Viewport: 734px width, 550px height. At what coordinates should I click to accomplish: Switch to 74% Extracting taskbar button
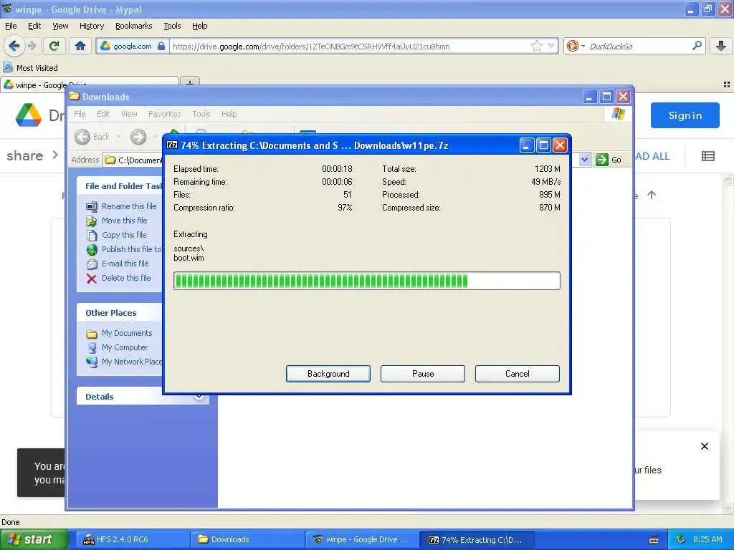tap(476, 539)
